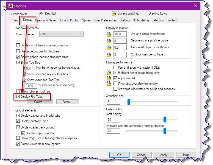This screenshot has width=213, height=165.
Task: Open the 3D Modeling tab
Action: click(x=141, y=20)
